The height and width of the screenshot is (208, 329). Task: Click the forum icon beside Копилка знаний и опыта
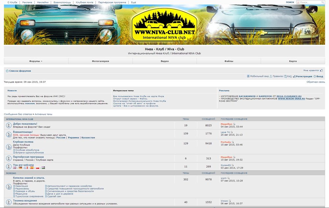9,187
